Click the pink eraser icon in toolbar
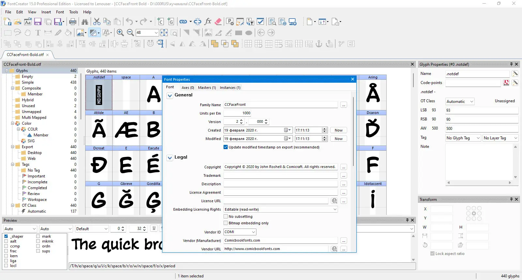 [218, 22]
